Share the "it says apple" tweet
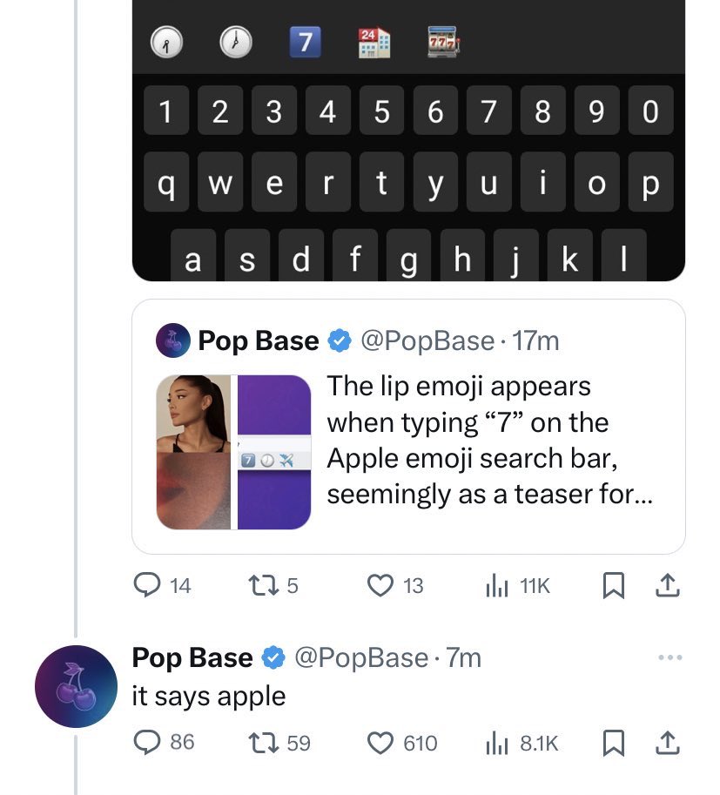Screen dimensions: 720x795 (667, 743)
